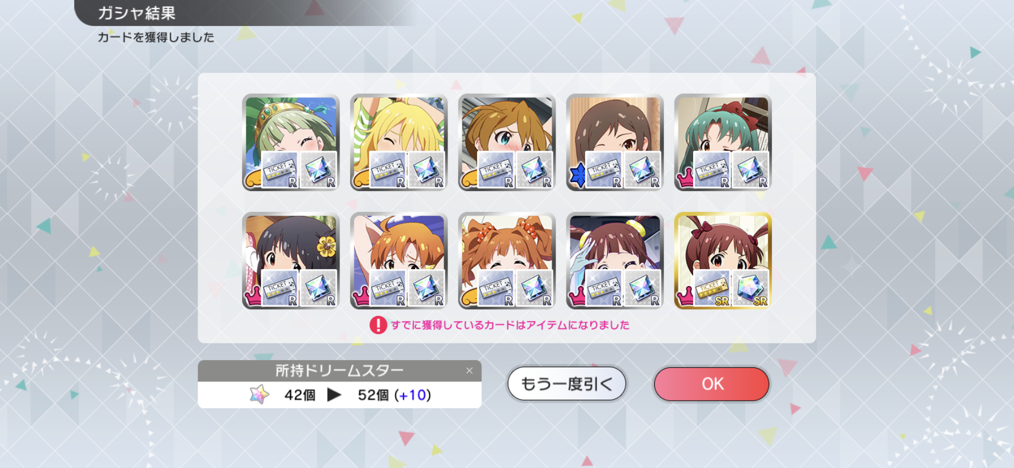This screenshot has height=468, width=1014.
Task: Select the smiling twin-tail orange-haired girl card
Action: click(507, 261)
